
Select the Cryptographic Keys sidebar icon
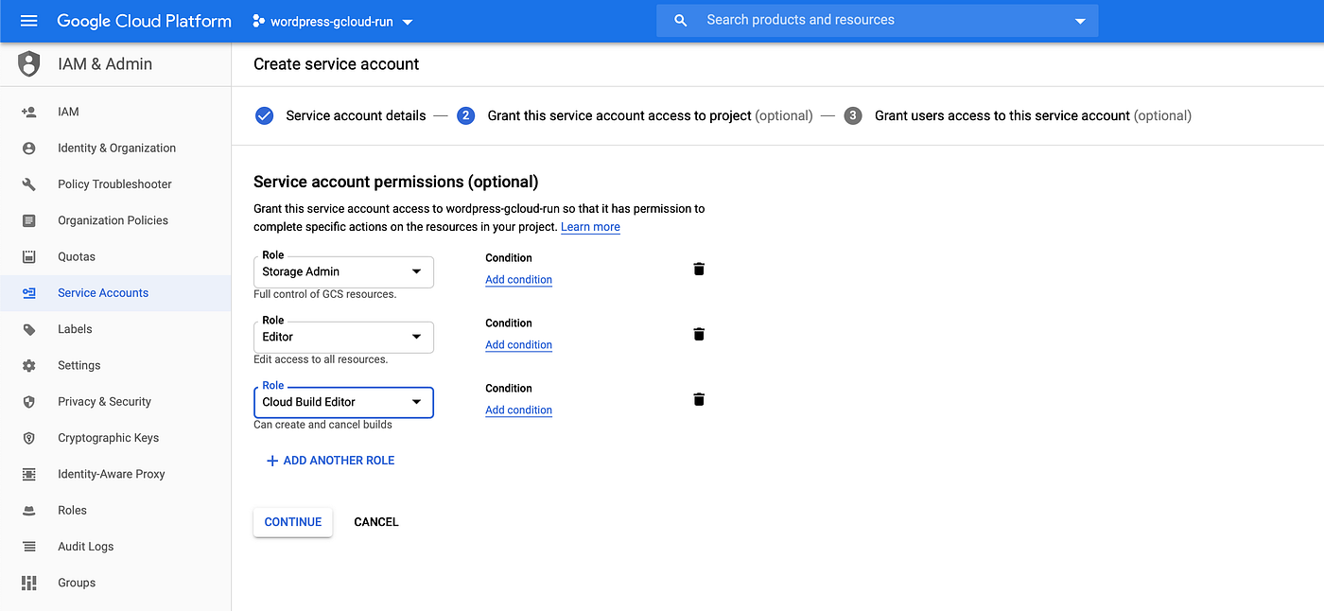point(27,437)
